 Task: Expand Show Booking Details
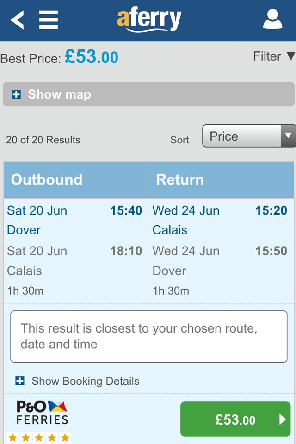pos(77,381)
